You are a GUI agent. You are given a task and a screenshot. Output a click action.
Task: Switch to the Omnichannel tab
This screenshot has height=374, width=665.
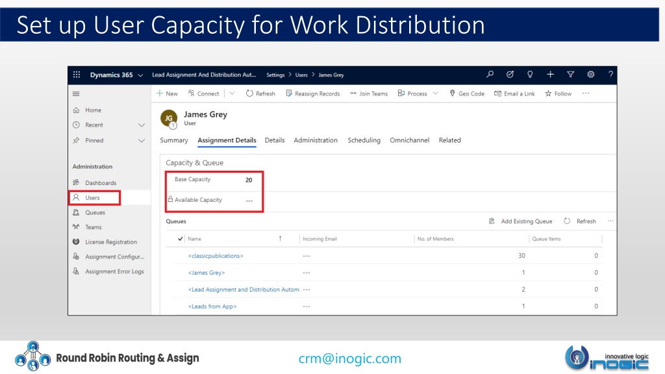pos(409,140)
